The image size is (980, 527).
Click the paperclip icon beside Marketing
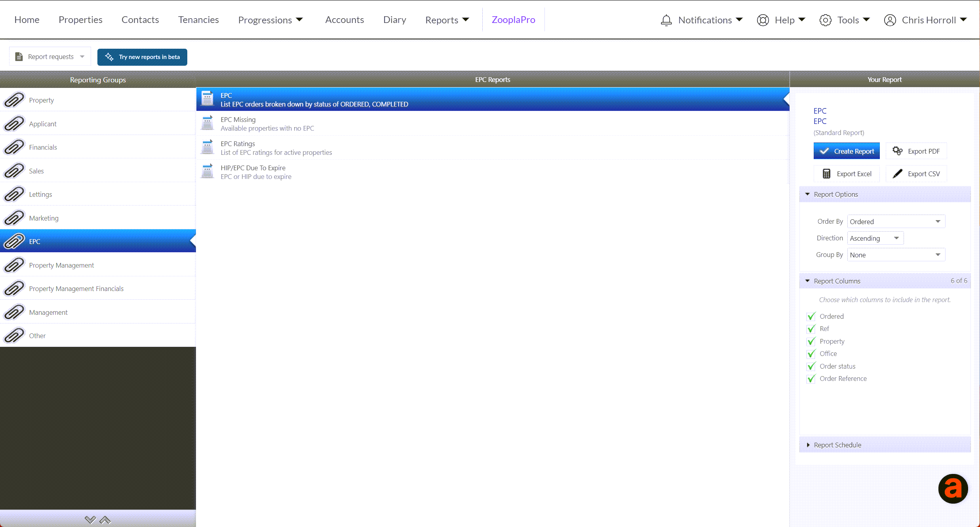[14, 218]
